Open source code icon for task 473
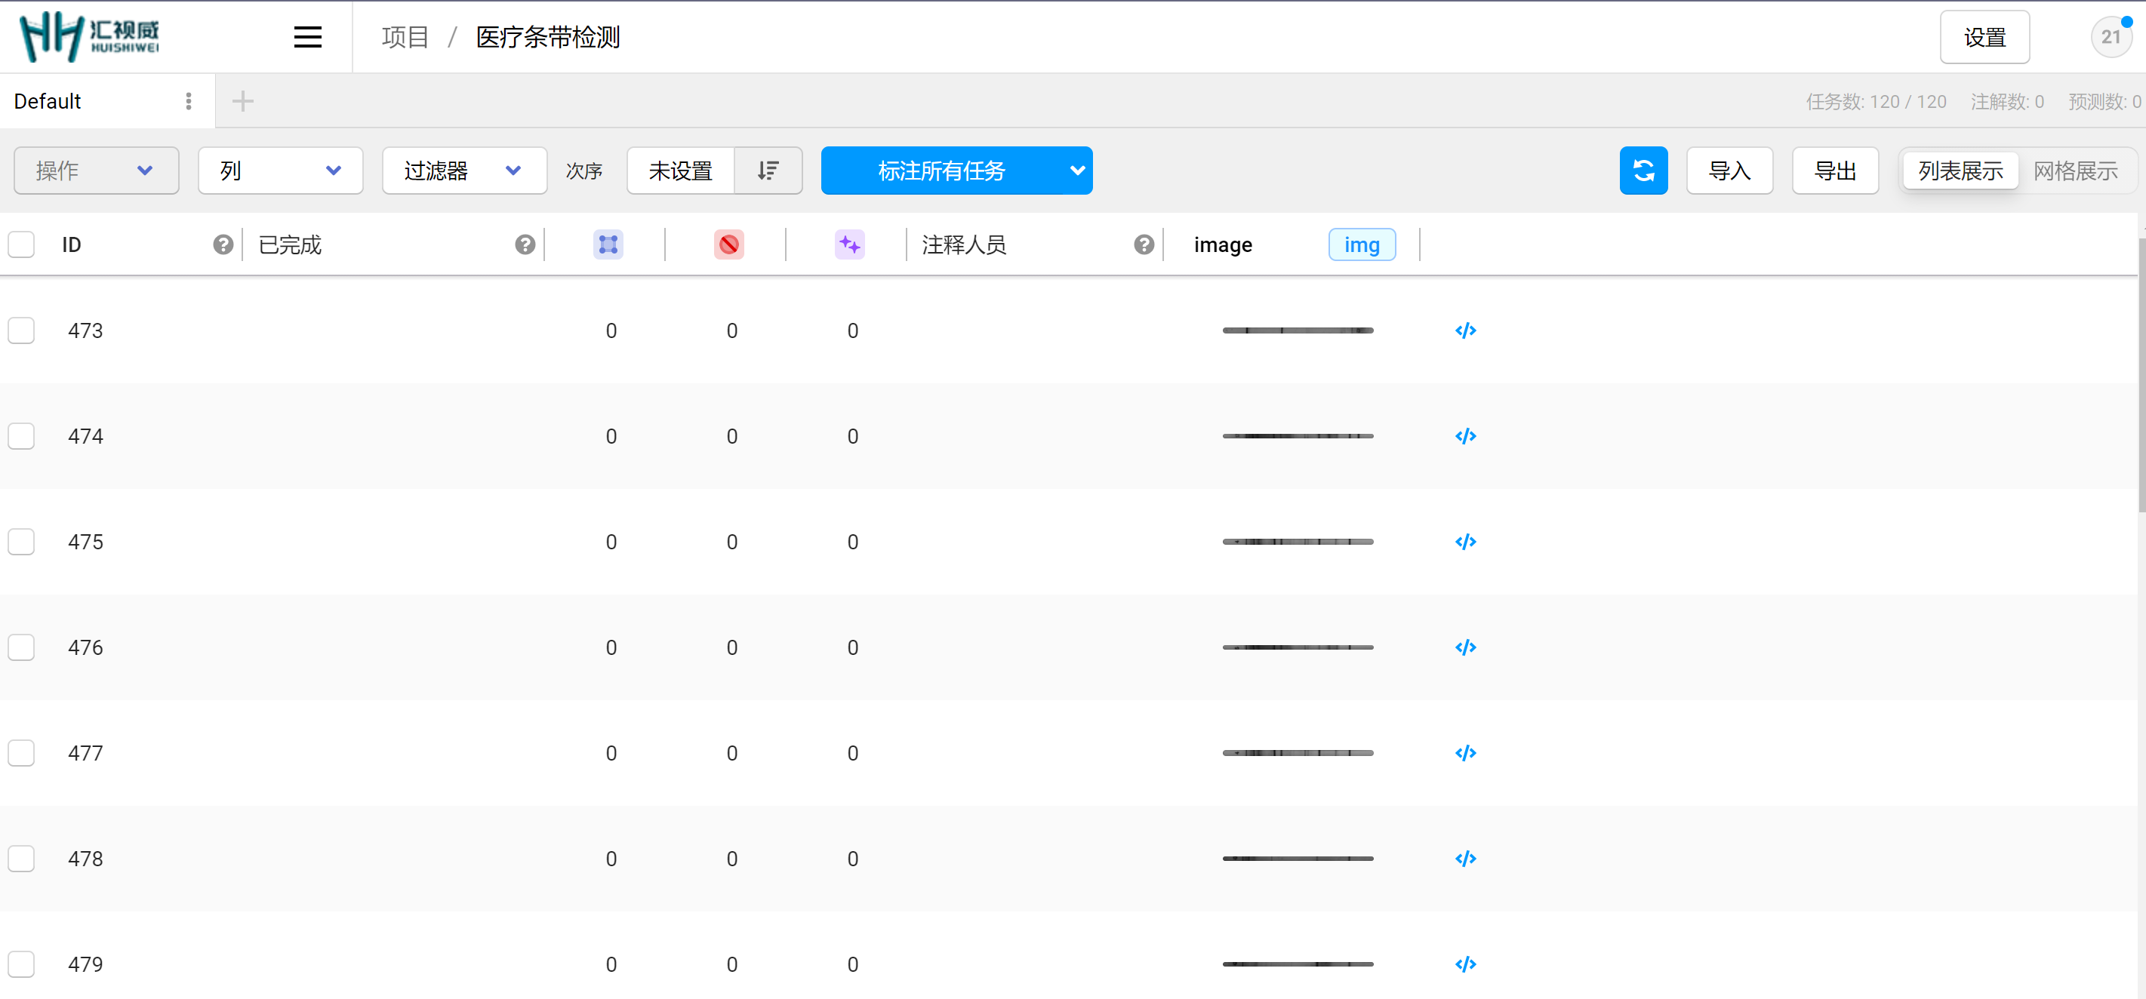This screenshot has height=999, width=2146. [1465, 330]
